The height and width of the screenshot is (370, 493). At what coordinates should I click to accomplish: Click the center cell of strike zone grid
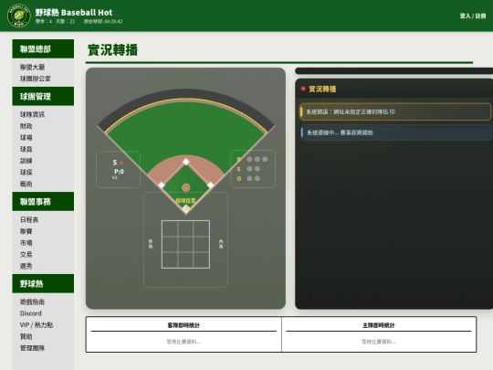point(186,245)
